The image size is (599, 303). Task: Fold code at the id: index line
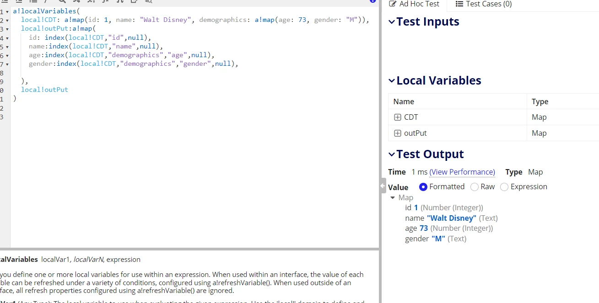click(x=7, y=37)
